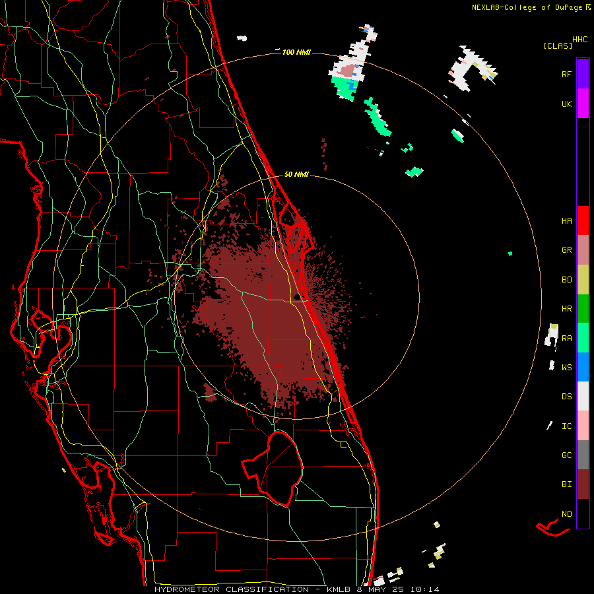
Task: Select the GR legend color block
Action: pos(583,250)
